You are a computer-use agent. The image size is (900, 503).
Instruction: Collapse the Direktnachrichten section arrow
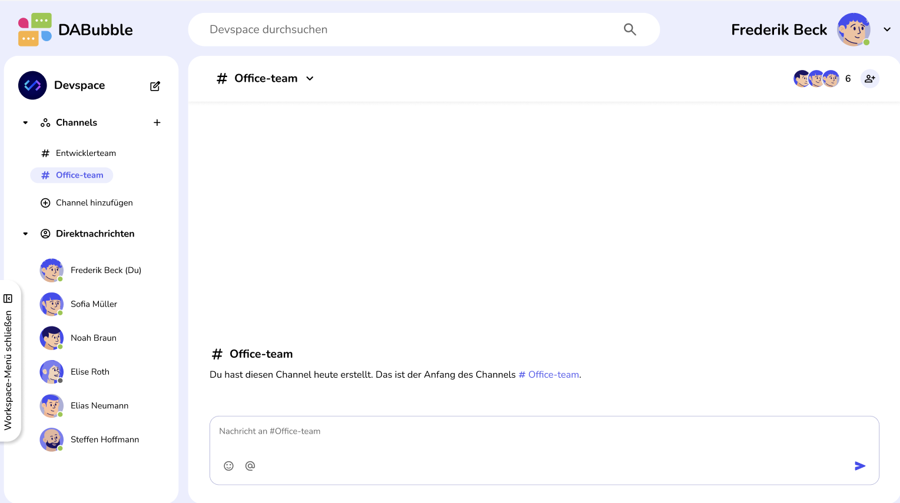coord(25,234)
